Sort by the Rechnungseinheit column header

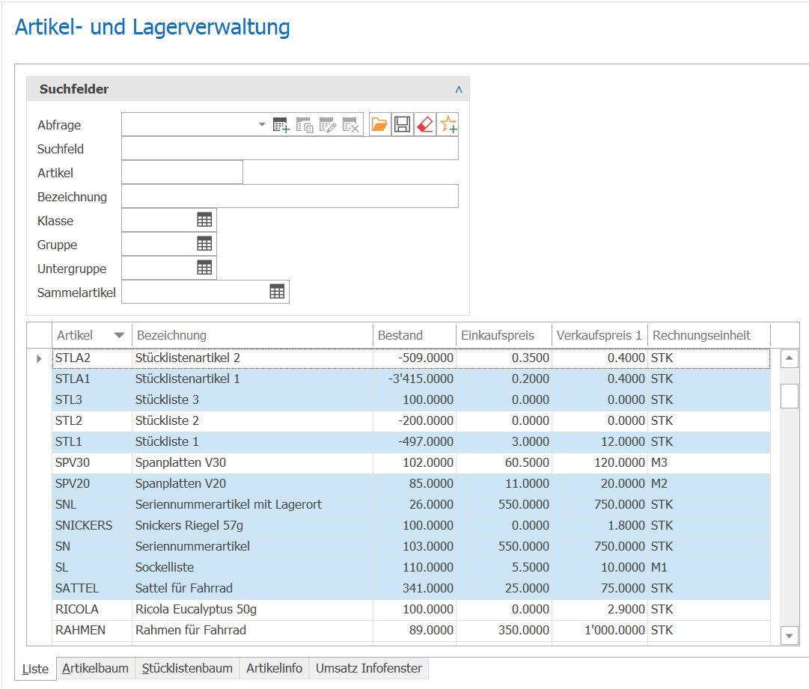tap(709, 335)
